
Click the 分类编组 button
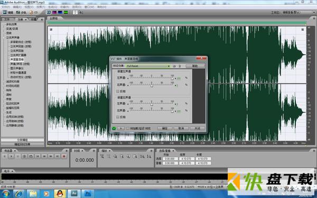click(22, 140)
